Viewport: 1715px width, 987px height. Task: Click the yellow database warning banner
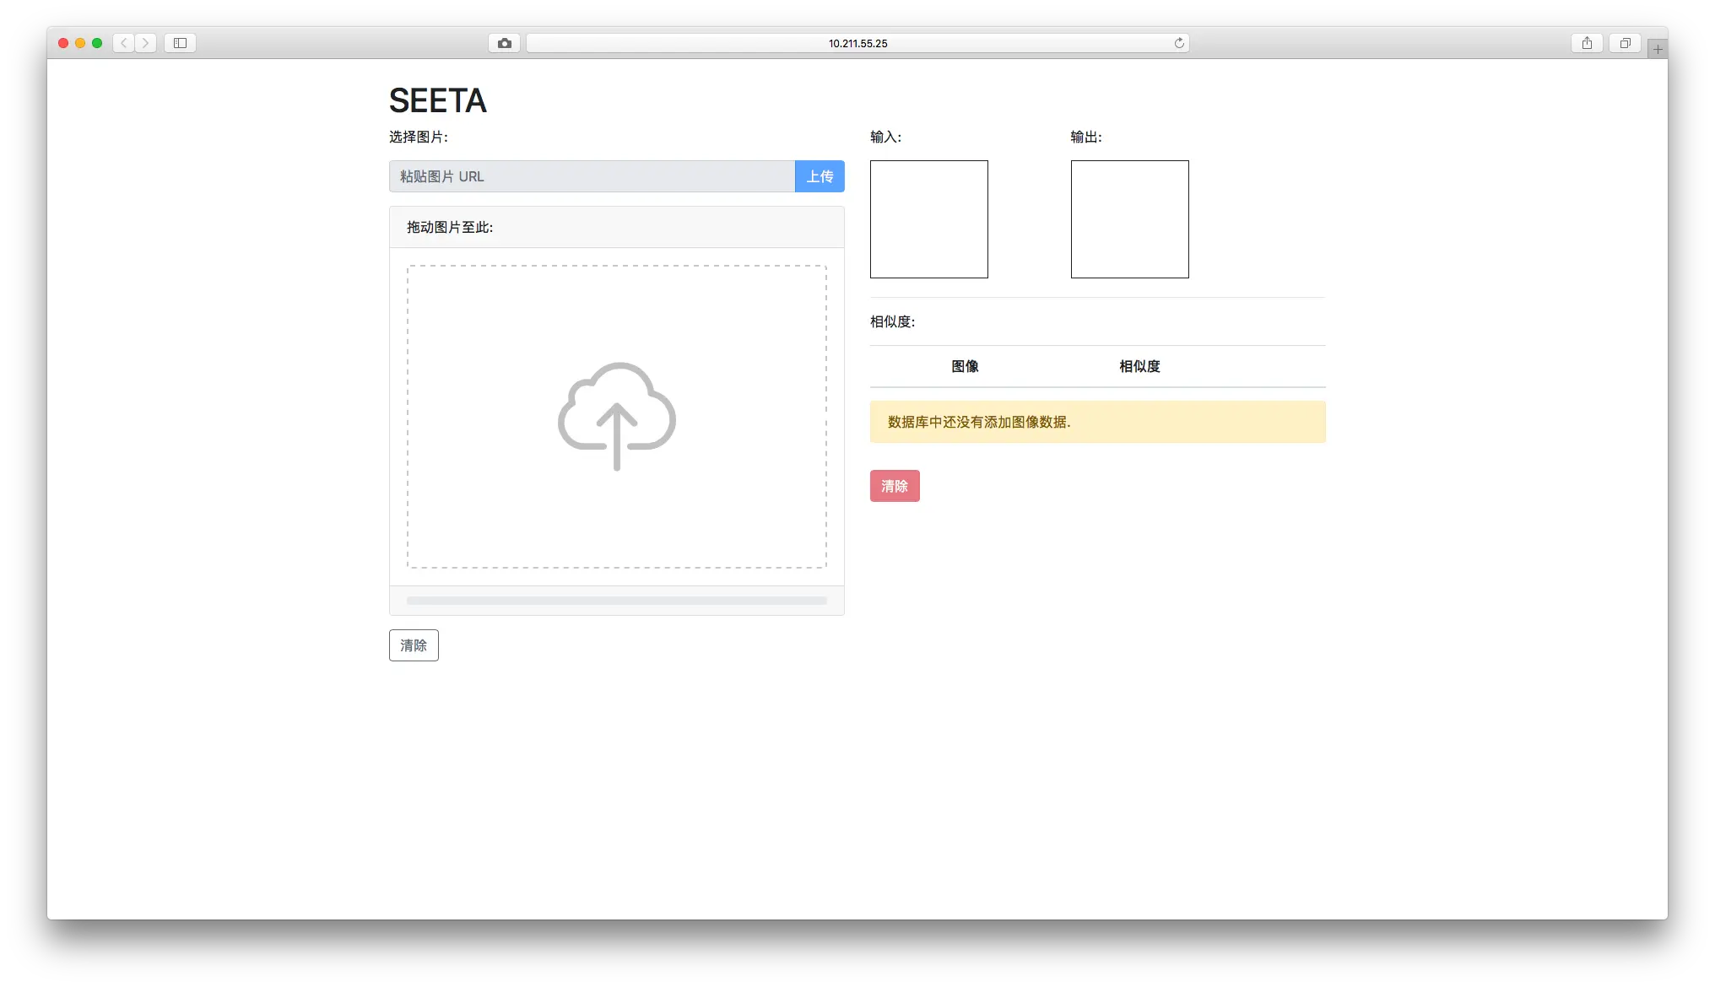1097,422
